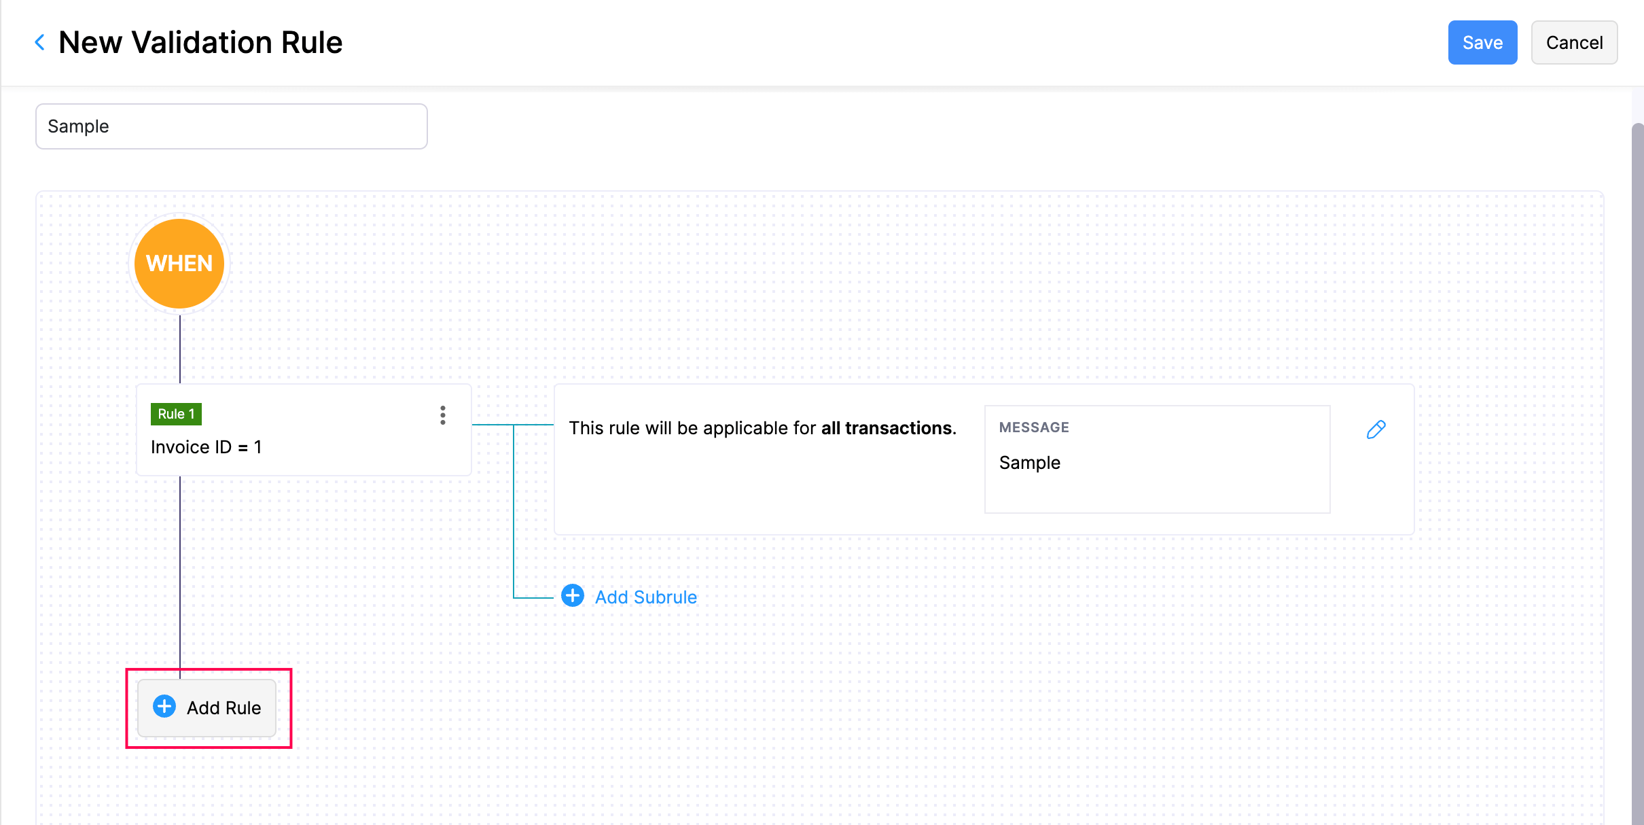
Task: Click the WHEN trigger node icon
Action: 179,263
